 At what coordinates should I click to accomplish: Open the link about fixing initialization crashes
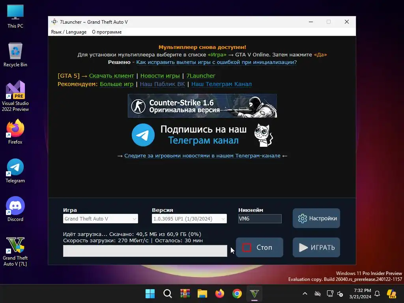217,62
